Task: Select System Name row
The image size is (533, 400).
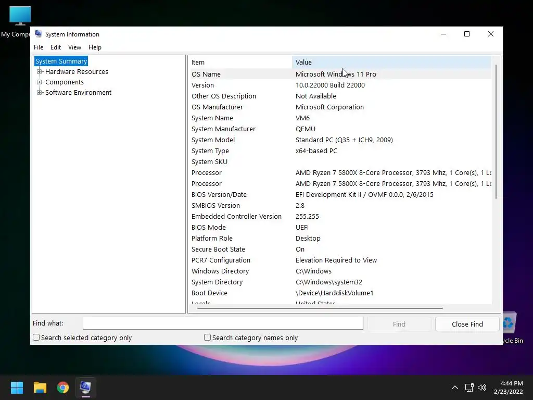Action: [x=340, y=118]
